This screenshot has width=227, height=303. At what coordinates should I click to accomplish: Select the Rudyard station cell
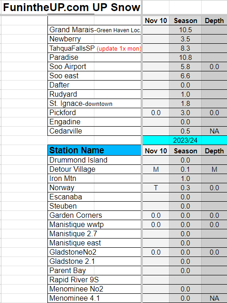94,94
